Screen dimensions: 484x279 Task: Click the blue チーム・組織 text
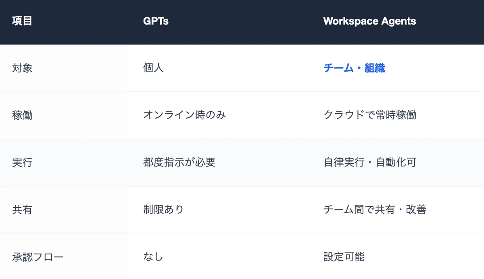[354, 68]
